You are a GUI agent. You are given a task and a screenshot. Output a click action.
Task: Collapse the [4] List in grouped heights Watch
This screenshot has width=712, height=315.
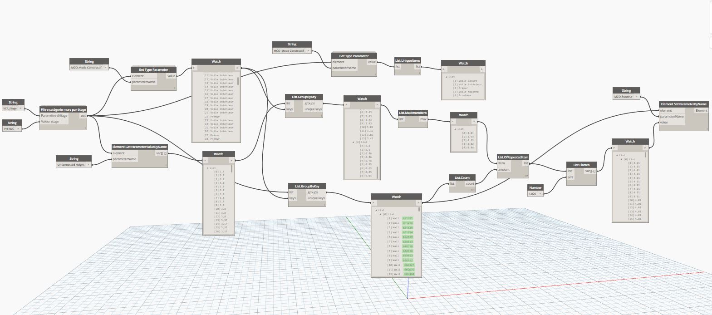pyautogui.click(x=354, y=142)
